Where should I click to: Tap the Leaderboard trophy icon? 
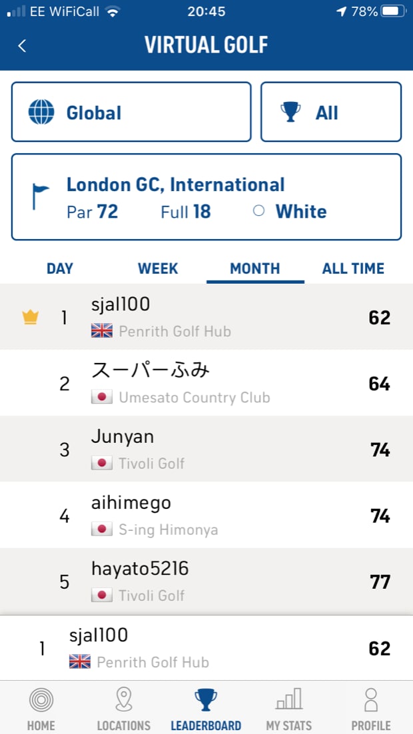(206, 701)
